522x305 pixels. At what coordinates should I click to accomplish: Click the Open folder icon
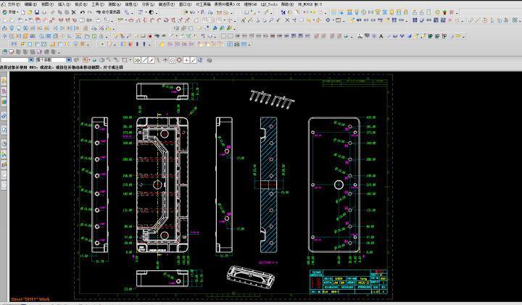tap(30, 12)
